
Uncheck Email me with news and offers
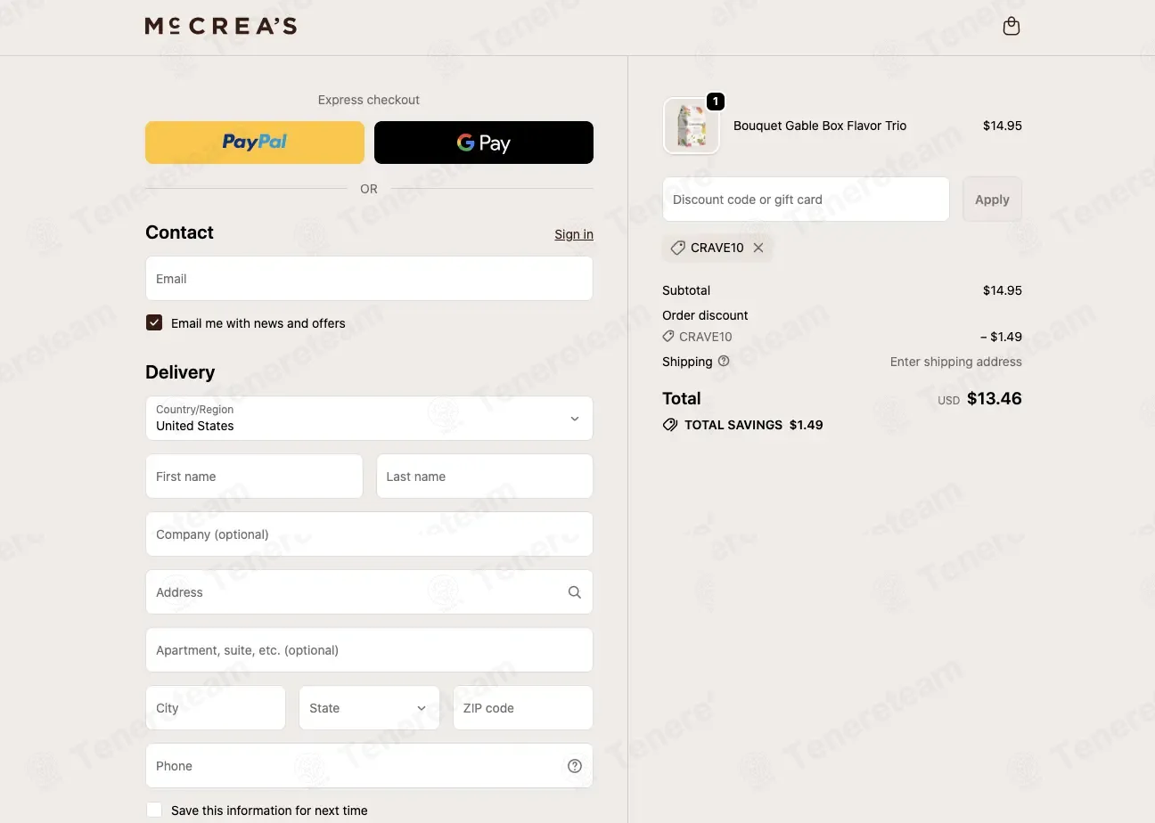point(154,322)
